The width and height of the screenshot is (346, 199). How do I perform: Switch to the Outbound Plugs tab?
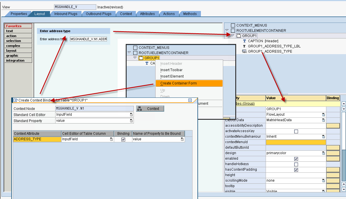click(99, 14)
